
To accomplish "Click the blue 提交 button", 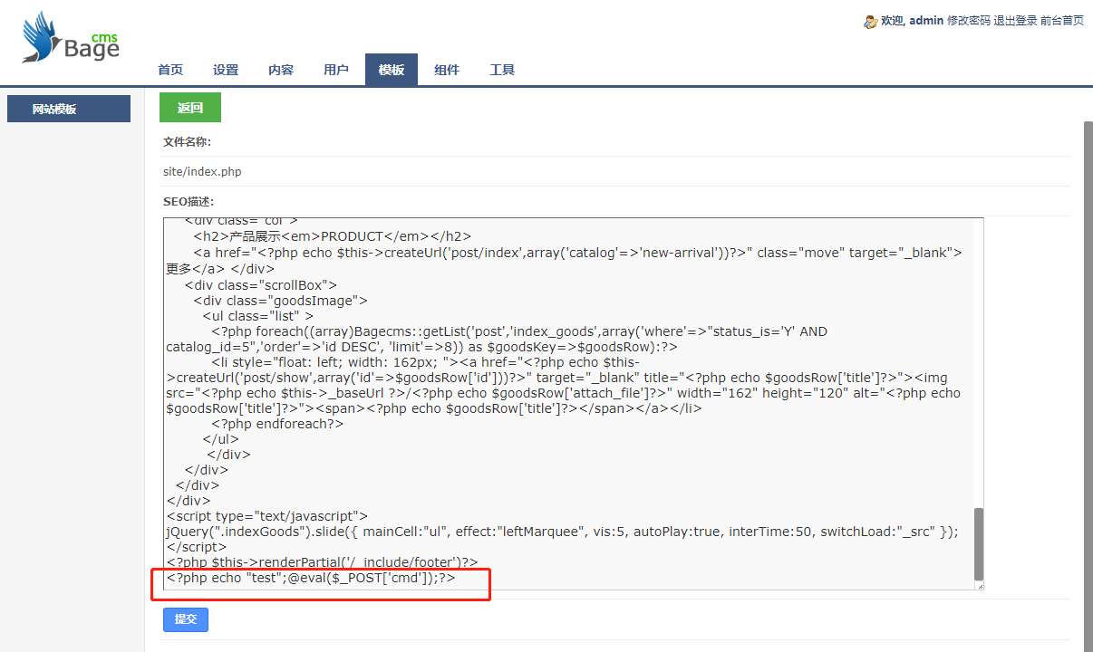I will 186,619.
